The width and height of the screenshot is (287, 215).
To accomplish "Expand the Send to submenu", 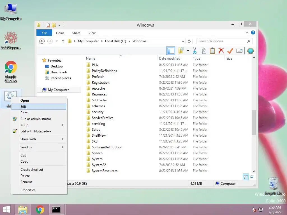I will (x=39, y=147).
